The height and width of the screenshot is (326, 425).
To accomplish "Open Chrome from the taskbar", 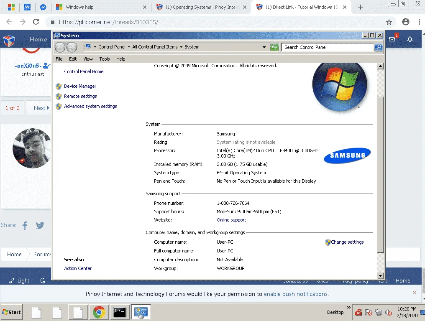I will 99,312.
